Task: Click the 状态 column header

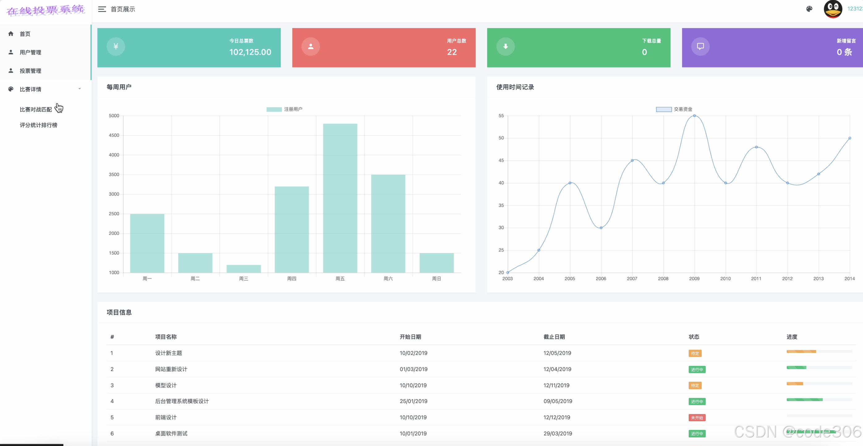Action: click(x=694, y=337)
